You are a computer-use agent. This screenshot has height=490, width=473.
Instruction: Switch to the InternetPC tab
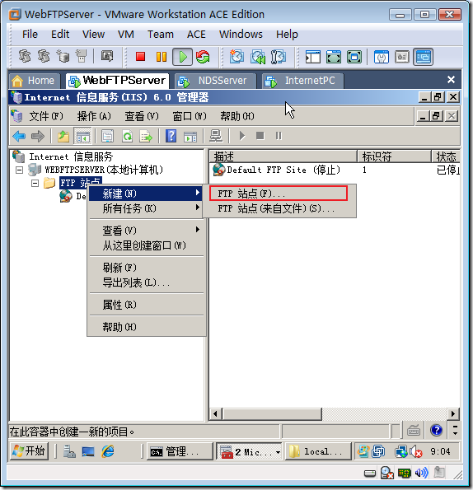click(302, 81)
